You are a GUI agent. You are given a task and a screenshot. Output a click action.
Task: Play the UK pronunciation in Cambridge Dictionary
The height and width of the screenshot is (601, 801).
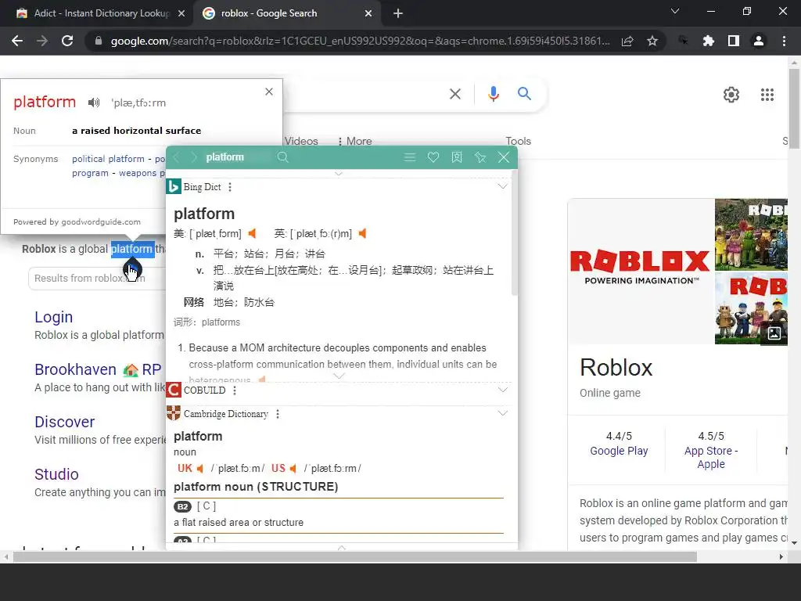pyautogui.click(x=199, y=468)
